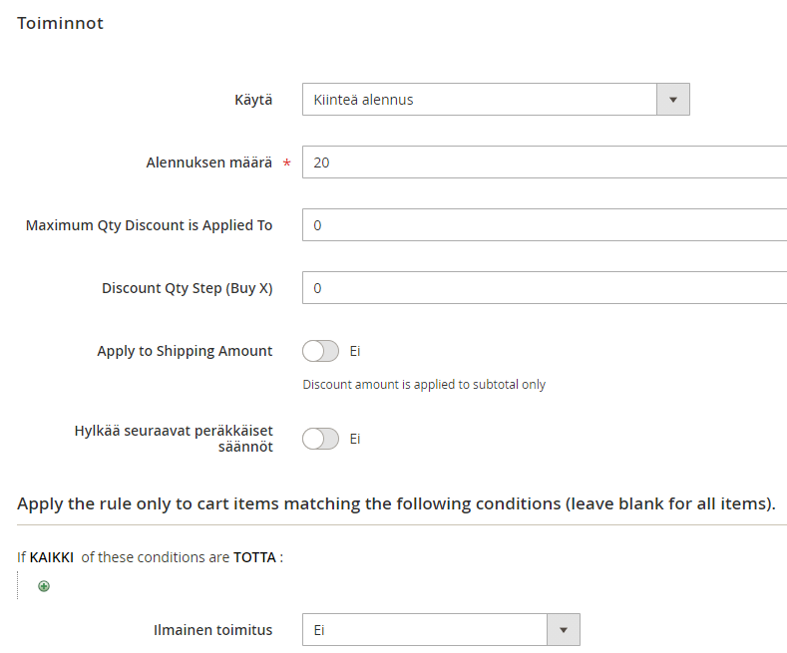Open the Käytä dropdown arrow
This screenshot has height=653, width=787.
pyautogui.click(x=673, y=100)
